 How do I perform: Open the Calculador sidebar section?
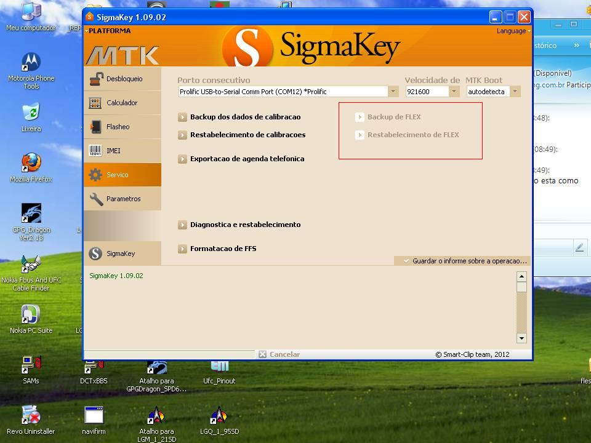(123, 103)
